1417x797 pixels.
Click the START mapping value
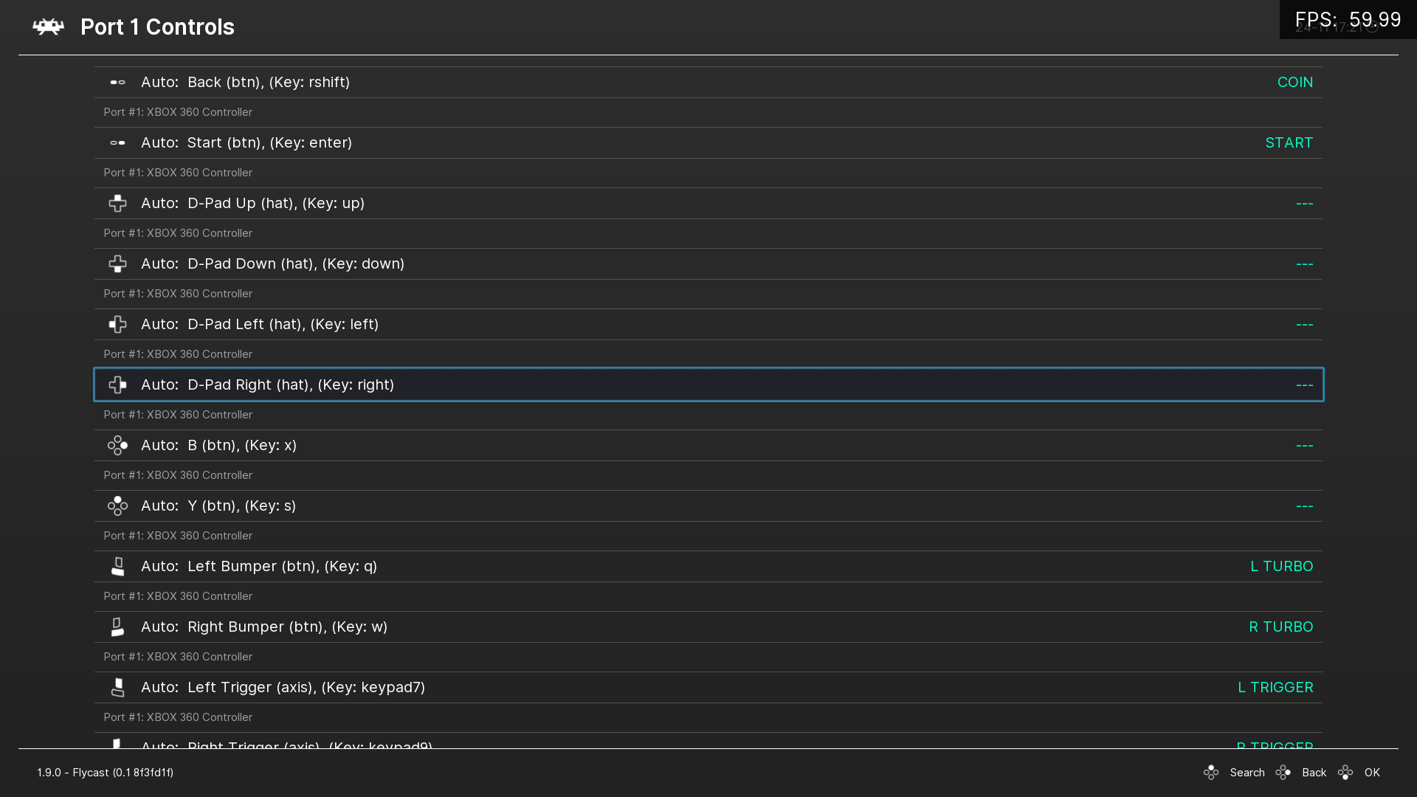[x=1289, y=142]
